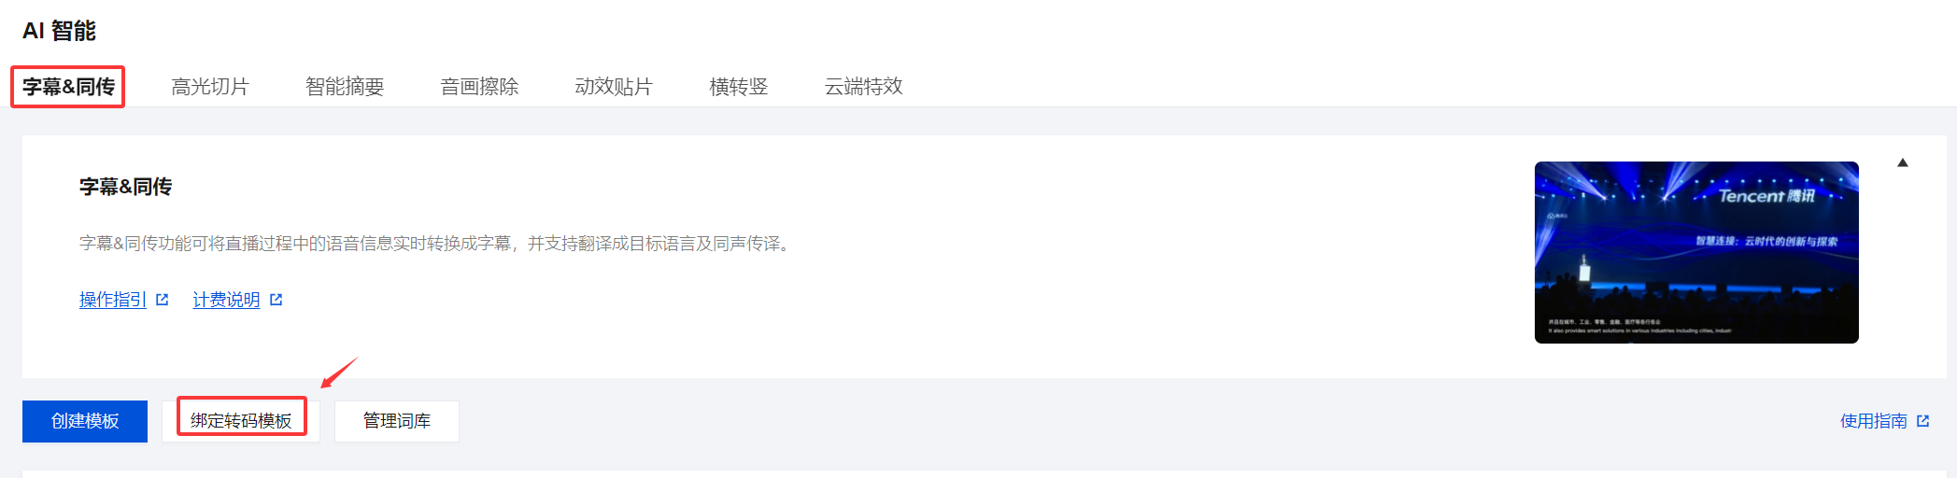The width and height of the screenshot is (1957, 478).
Task: Click external link icon beside 使用指南
Action: [x=1922, y=421]
